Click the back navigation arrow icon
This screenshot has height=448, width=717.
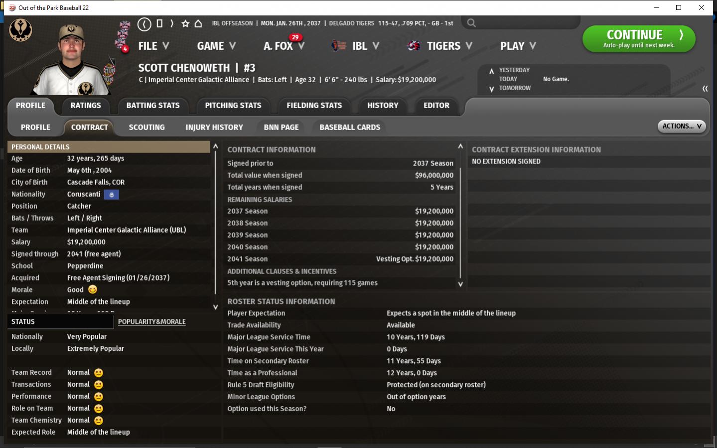(144, 24)
